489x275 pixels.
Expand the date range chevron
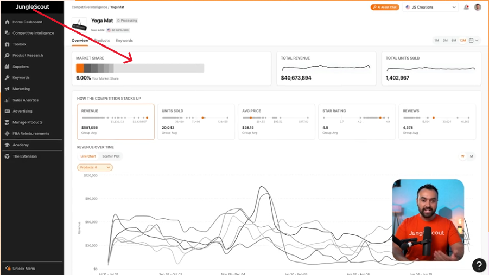coord(477,41)
